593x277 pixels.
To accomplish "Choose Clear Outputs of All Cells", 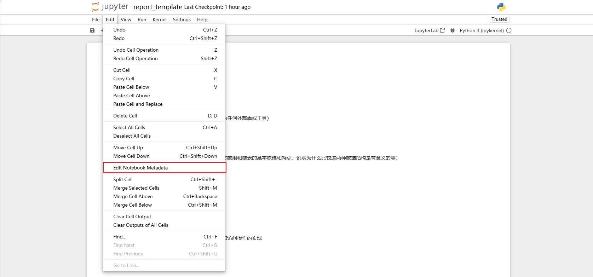I will click(140, 225).
